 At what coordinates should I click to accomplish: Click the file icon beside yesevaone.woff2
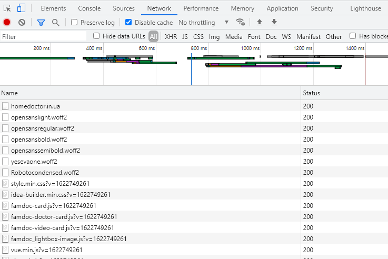pos(5,162)
